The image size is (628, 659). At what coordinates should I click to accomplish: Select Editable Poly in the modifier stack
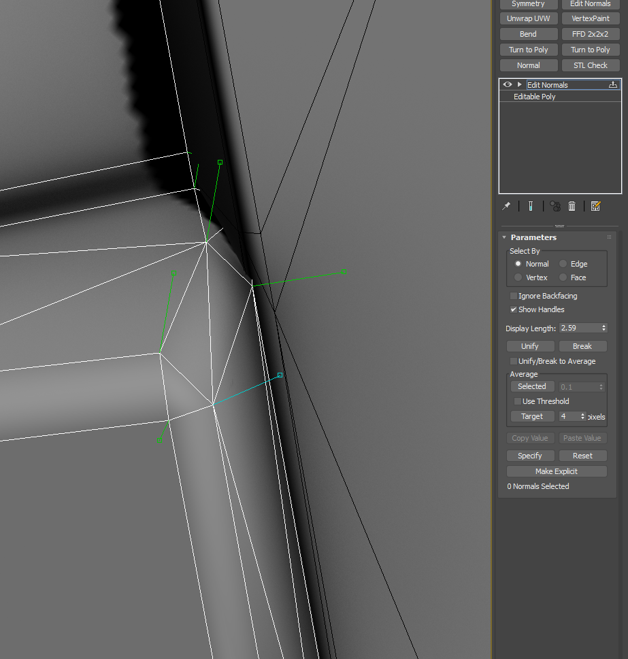[x=534, y=97]
